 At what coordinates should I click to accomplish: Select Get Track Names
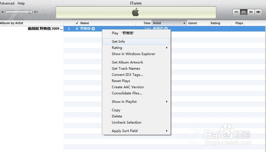[x=136, y=69]
